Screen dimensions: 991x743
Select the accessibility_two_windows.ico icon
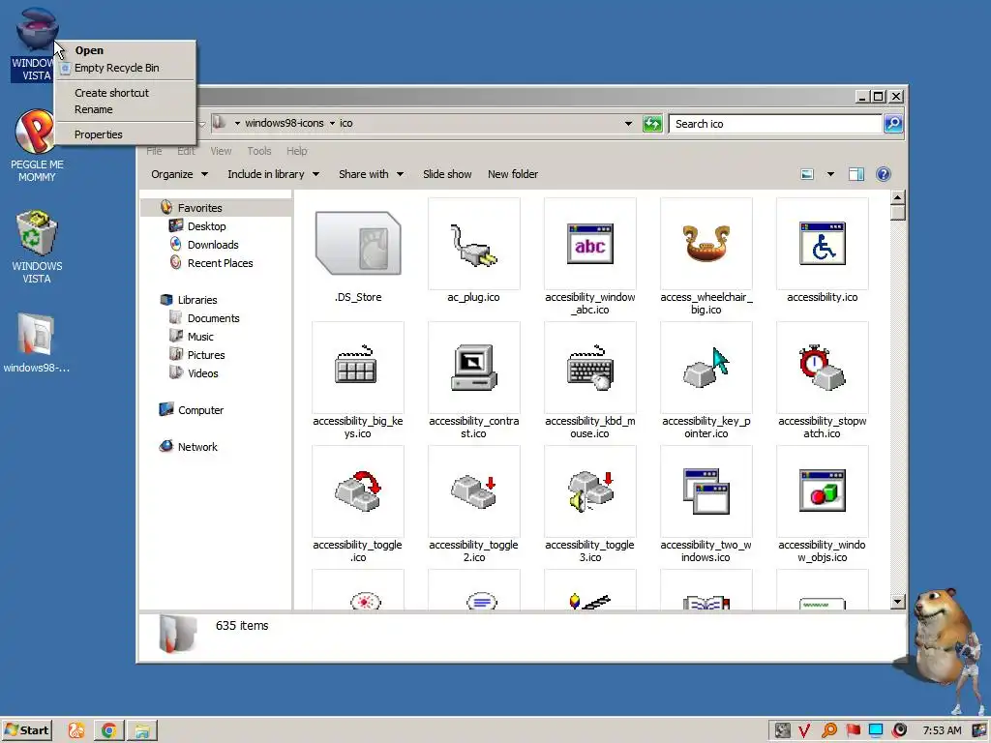(x=706, y=491)
